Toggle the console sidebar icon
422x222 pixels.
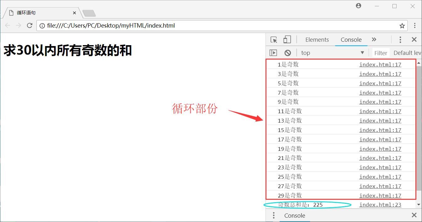pyautogui.click(x=273, y=53)
